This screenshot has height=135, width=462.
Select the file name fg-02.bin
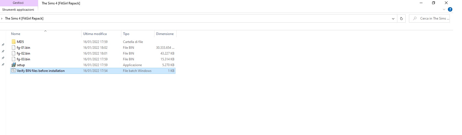[x=23, y=53]
